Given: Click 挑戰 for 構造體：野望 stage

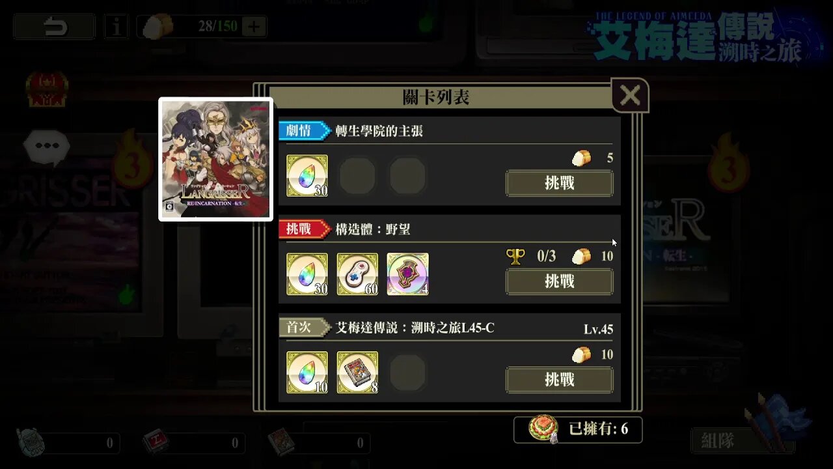Looking at the screenshot, I should coord(560,282).
